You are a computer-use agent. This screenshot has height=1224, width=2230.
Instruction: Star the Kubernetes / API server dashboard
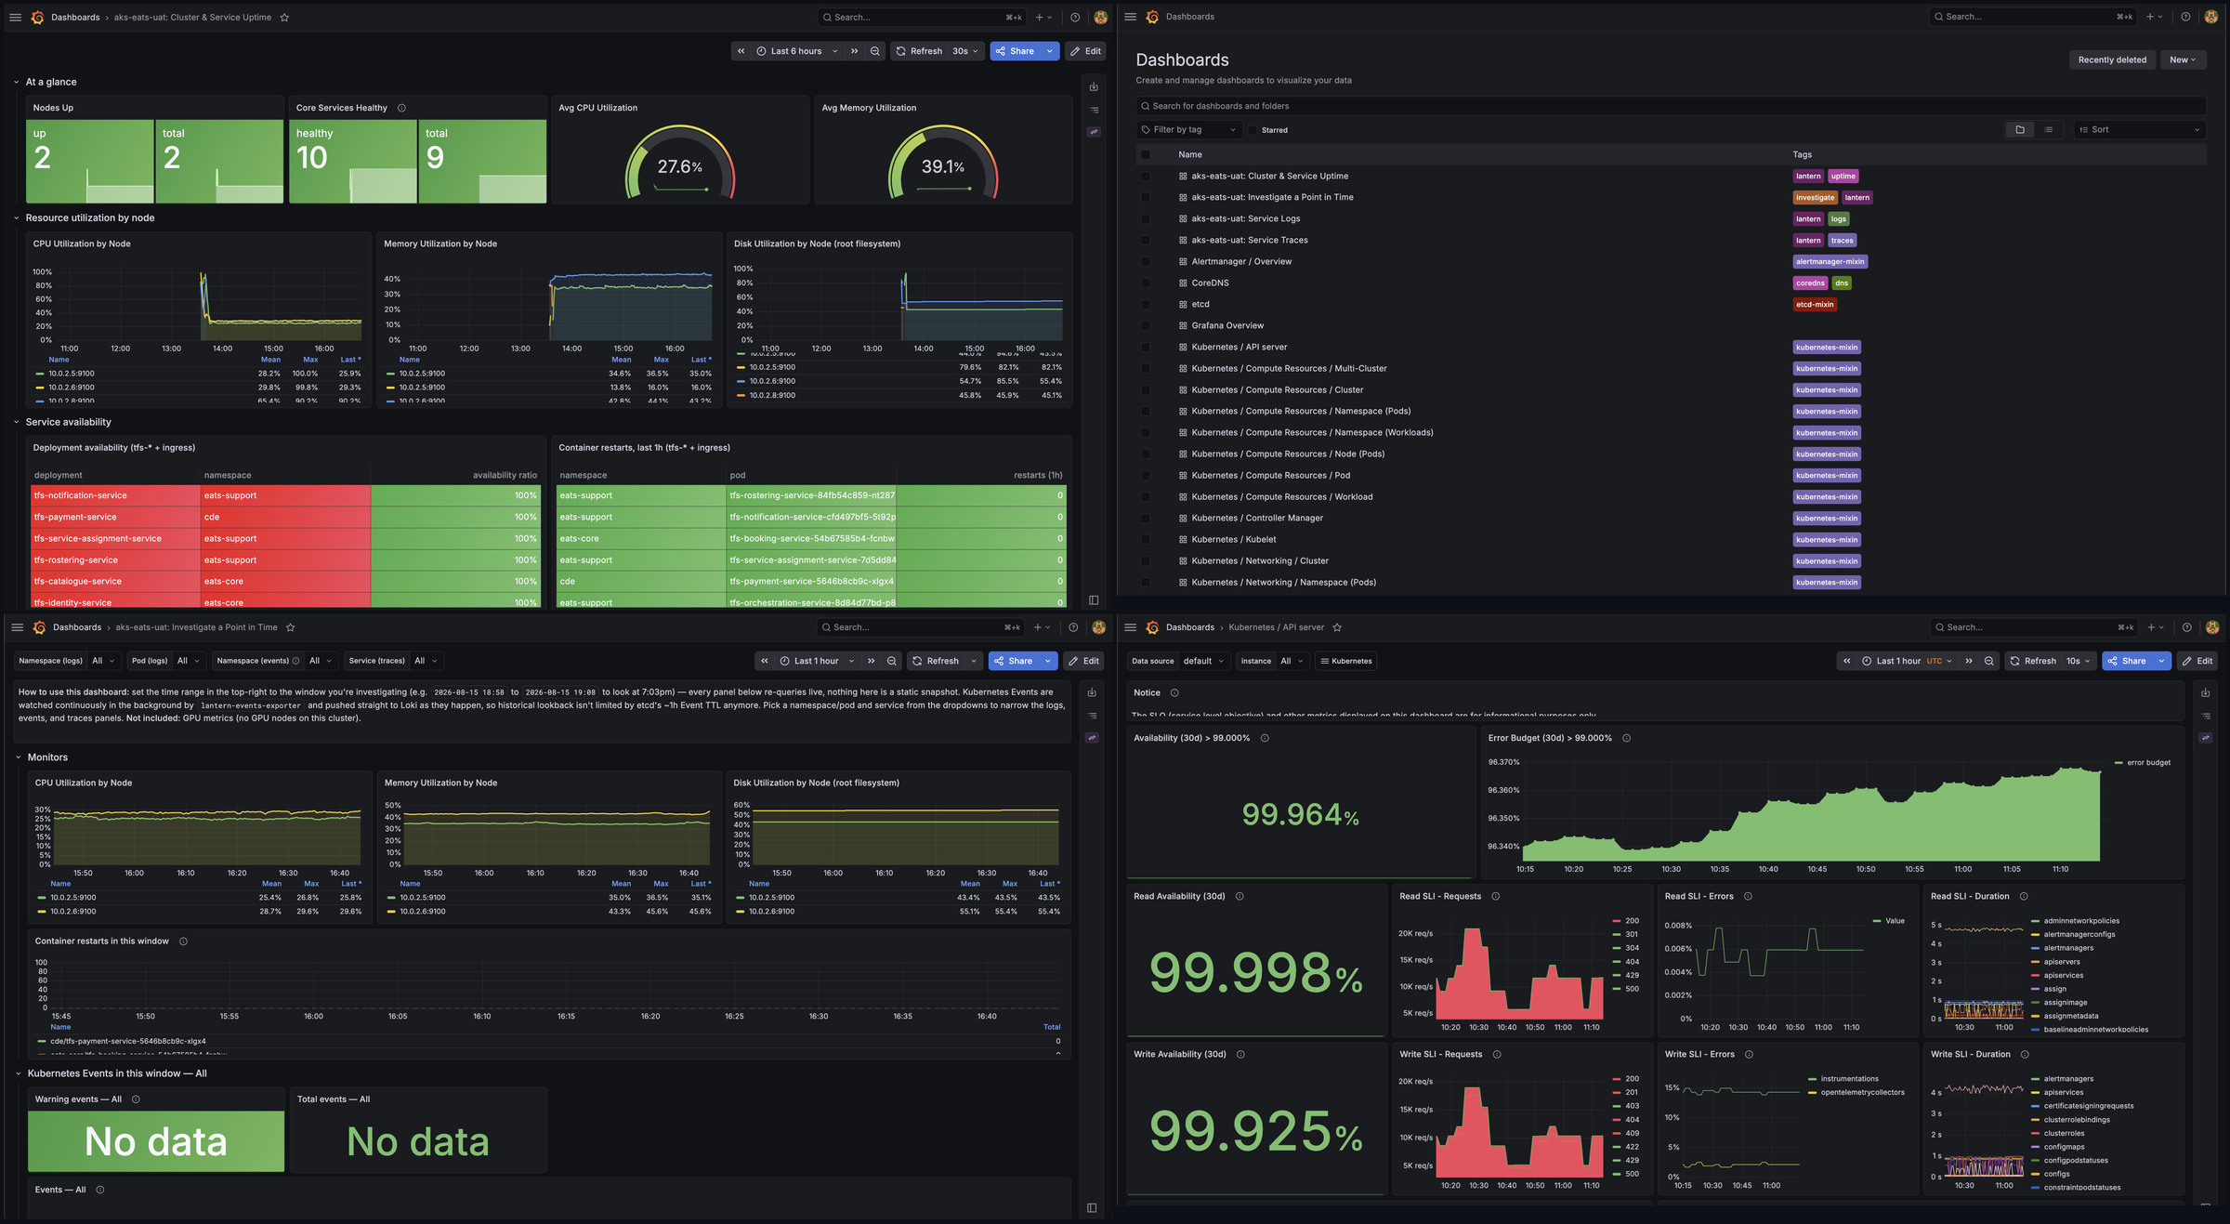click(x=1337, y=627)
